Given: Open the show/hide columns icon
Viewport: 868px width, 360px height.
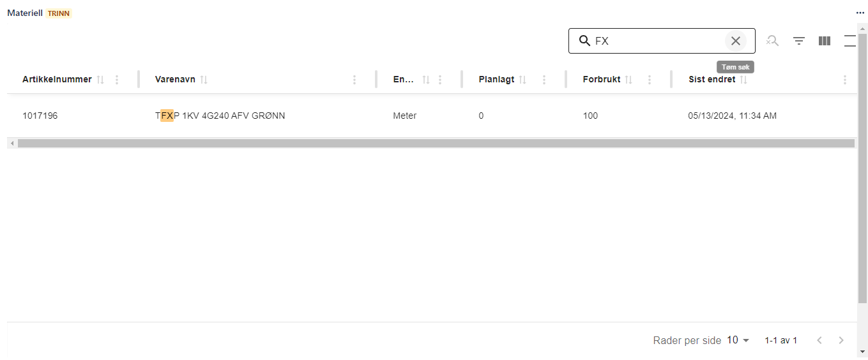Looking at the screenshot, I should tap(825, 41).
